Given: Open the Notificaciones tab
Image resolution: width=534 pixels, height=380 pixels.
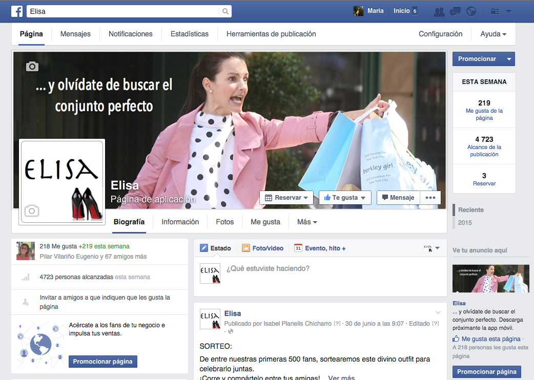Looking at the screenshot, I should pos(131,34).
